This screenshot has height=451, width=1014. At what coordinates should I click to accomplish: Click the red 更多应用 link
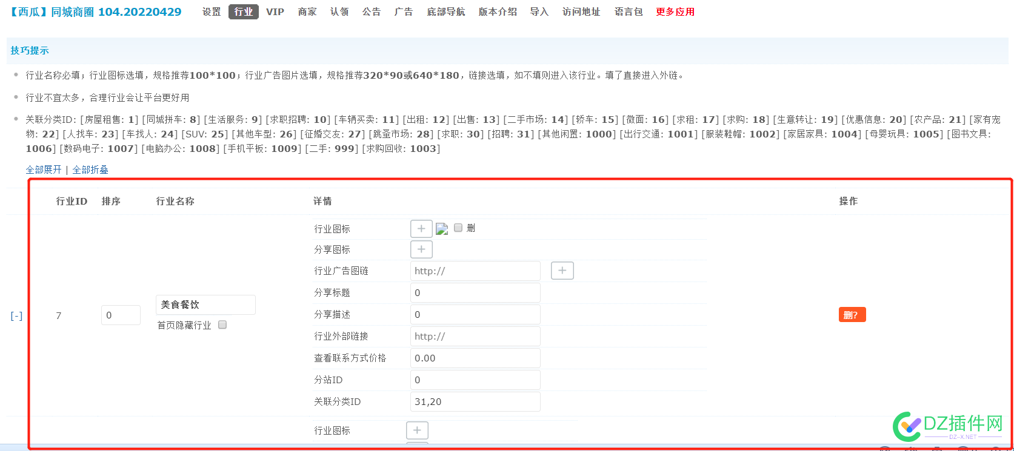tap(675, 12)
